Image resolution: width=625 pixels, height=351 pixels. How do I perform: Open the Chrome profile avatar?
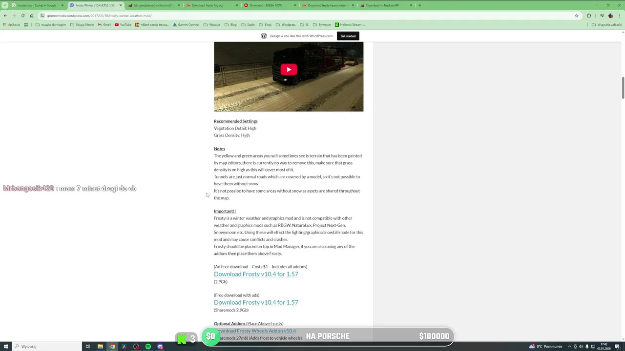click(610, 16)
